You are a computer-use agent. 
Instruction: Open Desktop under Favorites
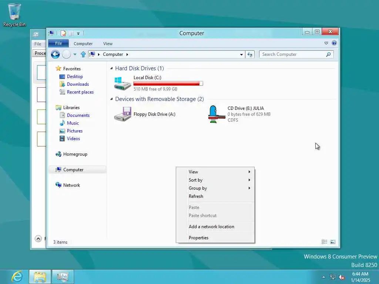click(75, 77)
